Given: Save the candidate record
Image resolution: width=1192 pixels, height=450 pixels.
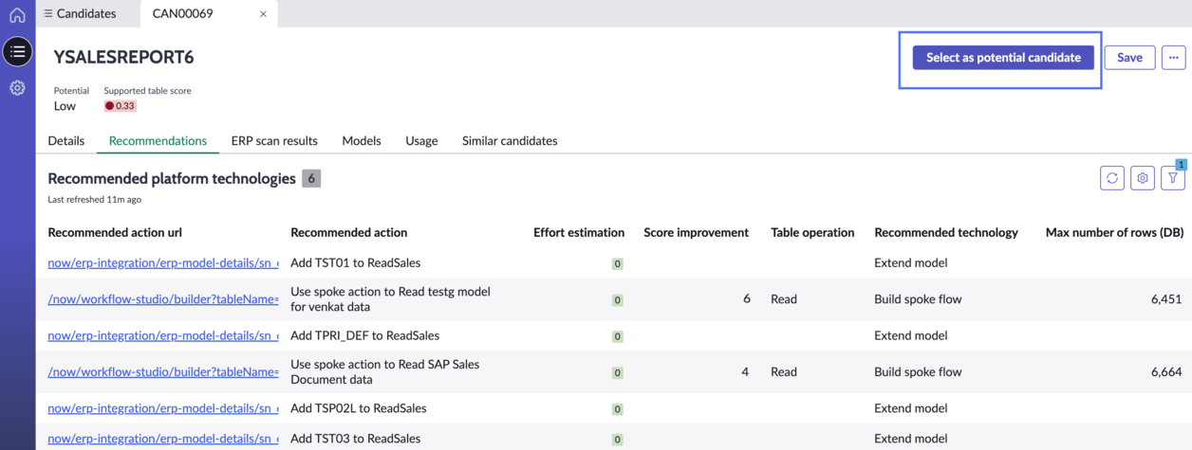Looking at the screenshot, I should (x=1129, y=58).
